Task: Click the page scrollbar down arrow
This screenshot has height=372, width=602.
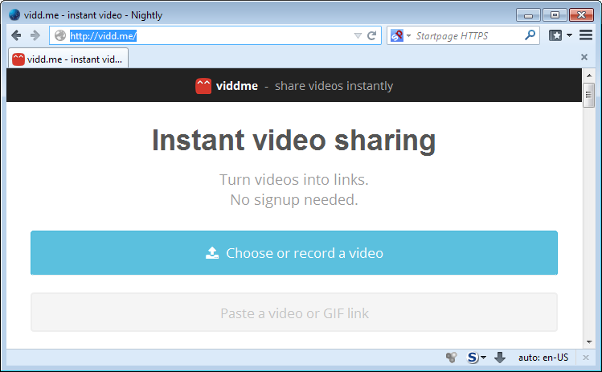Action: tap(588, 341)
